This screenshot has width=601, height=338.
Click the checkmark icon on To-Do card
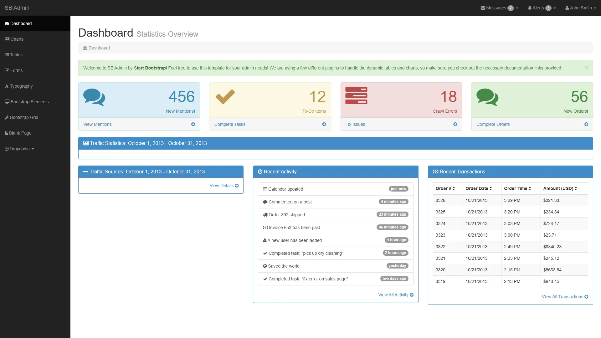225,97
